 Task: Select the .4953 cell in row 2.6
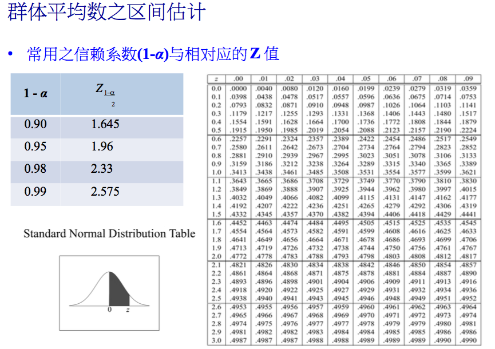[x=239, y=307]
